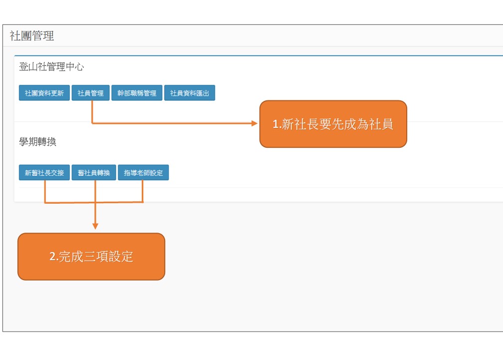Click the 登山社管理中心 heading
Image resolution: width=503 pixels, height=337 pixels.
[x=51, y=67]
